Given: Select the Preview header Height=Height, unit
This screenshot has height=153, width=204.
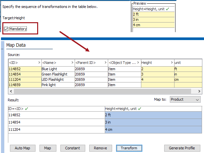Looking at the screenshot, I should tap(154, 9).
